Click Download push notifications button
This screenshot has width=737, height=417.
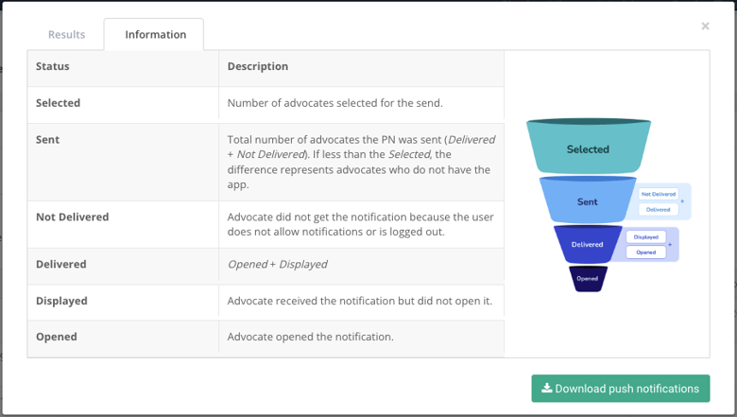(621, 389)
